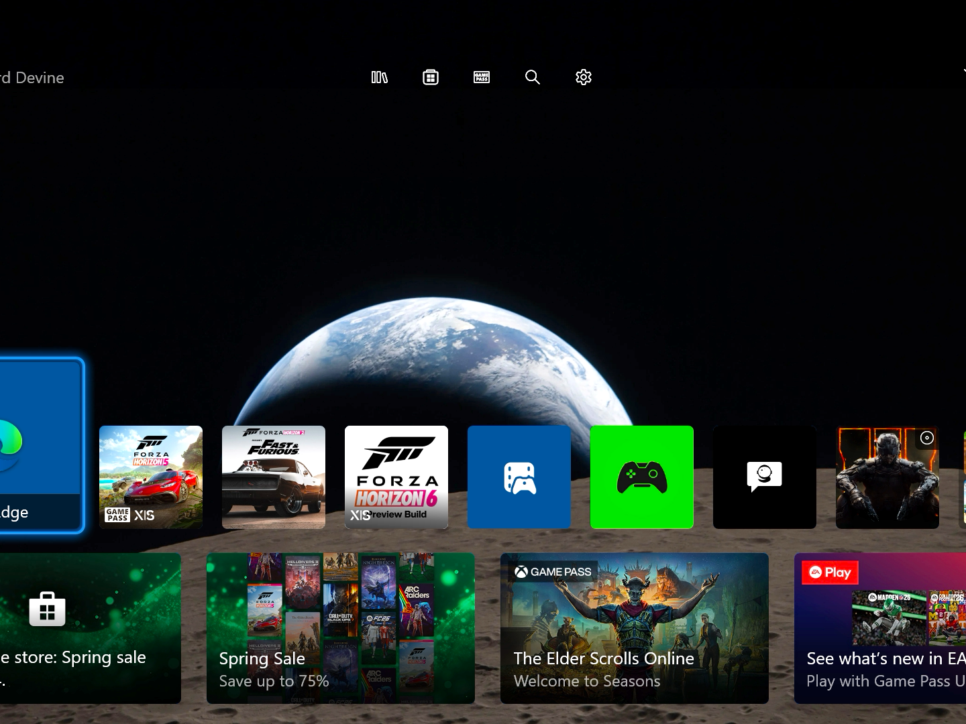Click the "Save up to 75%" text
The height and width of the screenshot is (724, 966).
pyautogui.click(x=274, y=681)
